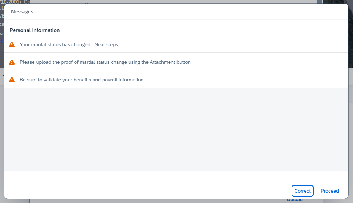Click the partially hidden Upload link
Screen dimensions: 353x203
coord(295,200)
